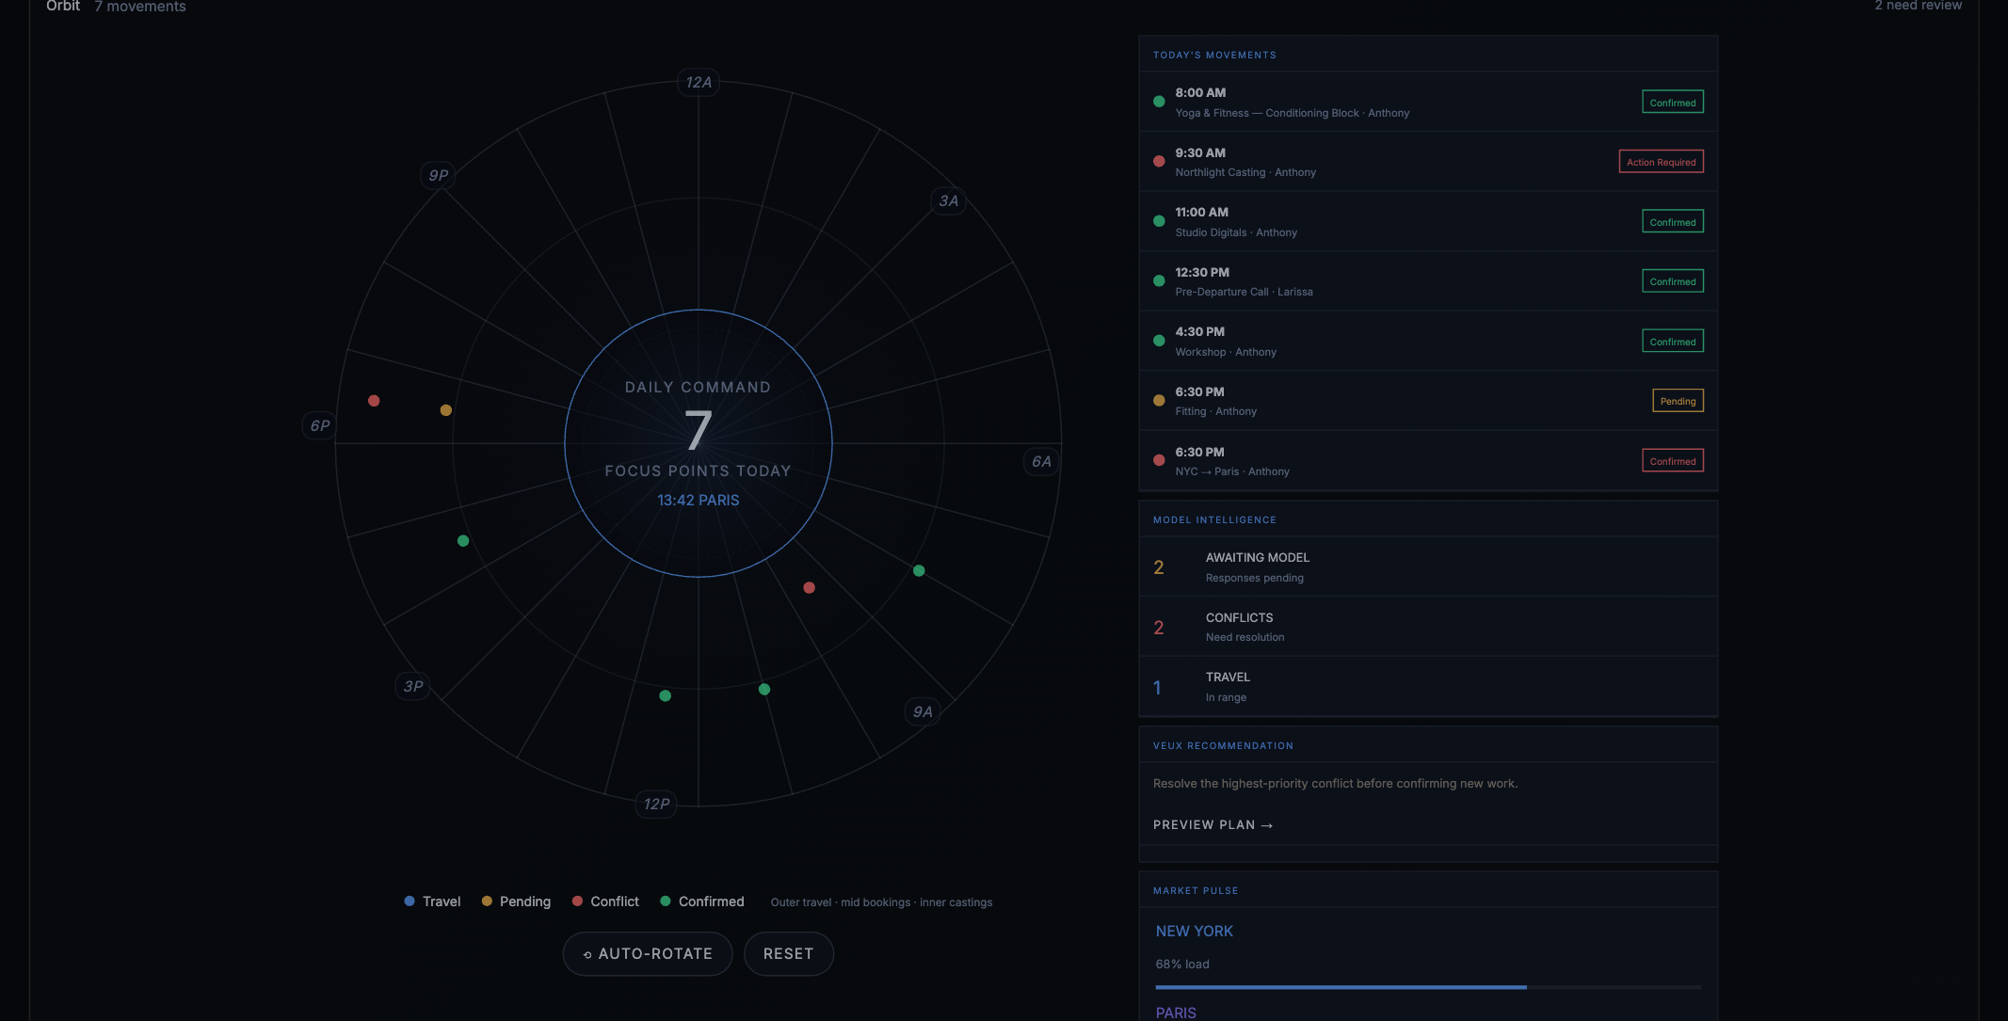Click the Conflict legend item
Screen dimensions: 2008x1021
coord(605,901)
